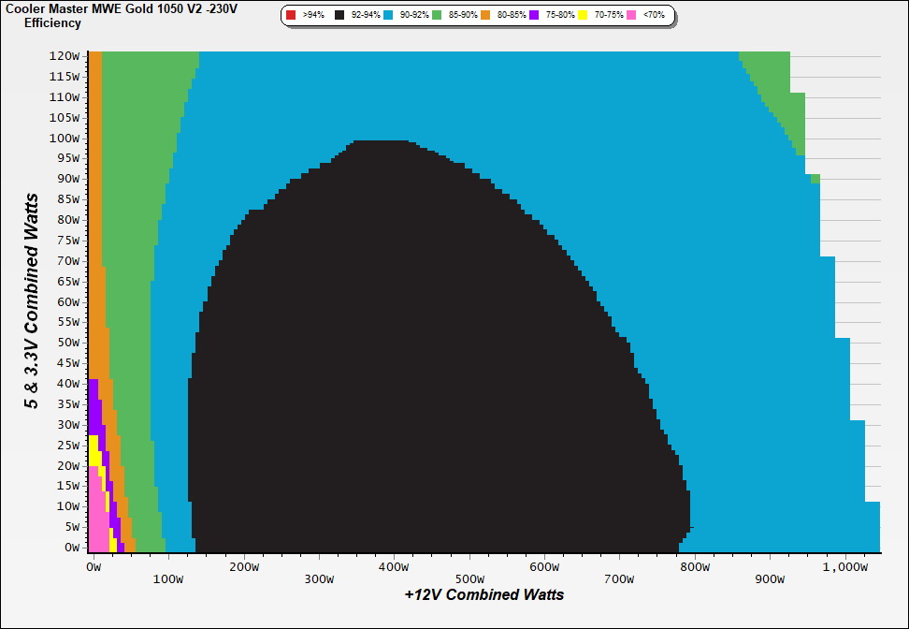Viewport: 909px width, 629px height.
Task: Click the 50W label on vertical axis
Action: point(67,343)
